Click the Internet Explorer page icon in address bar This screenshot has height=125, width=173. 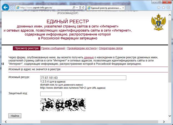point(18,7)
